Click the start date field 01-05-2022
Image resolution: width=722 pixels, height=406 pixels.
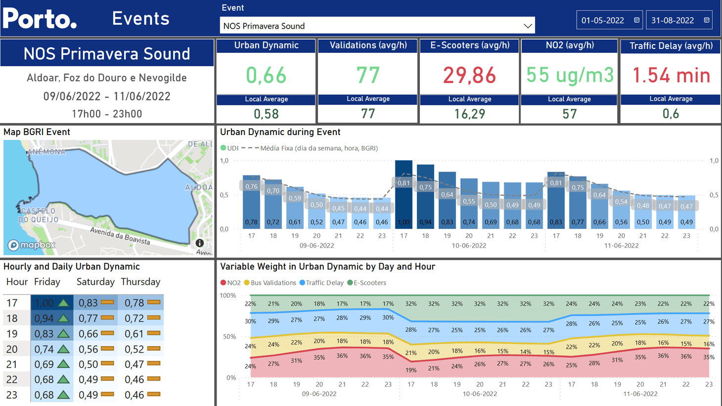click(603, 20)
